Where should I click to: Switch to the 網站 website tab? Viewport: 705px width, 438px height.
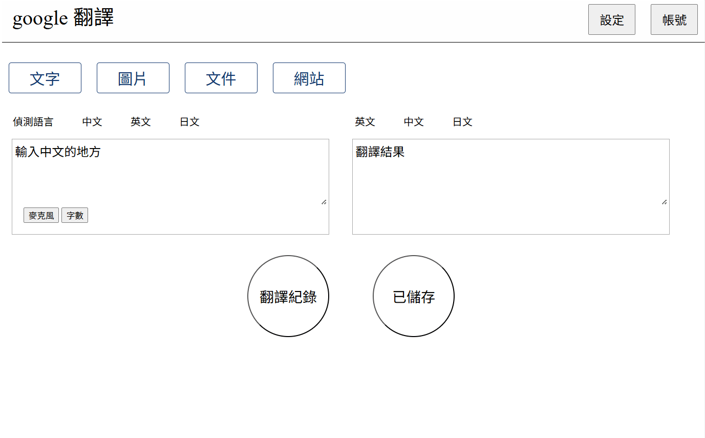(x=309, y=78)
